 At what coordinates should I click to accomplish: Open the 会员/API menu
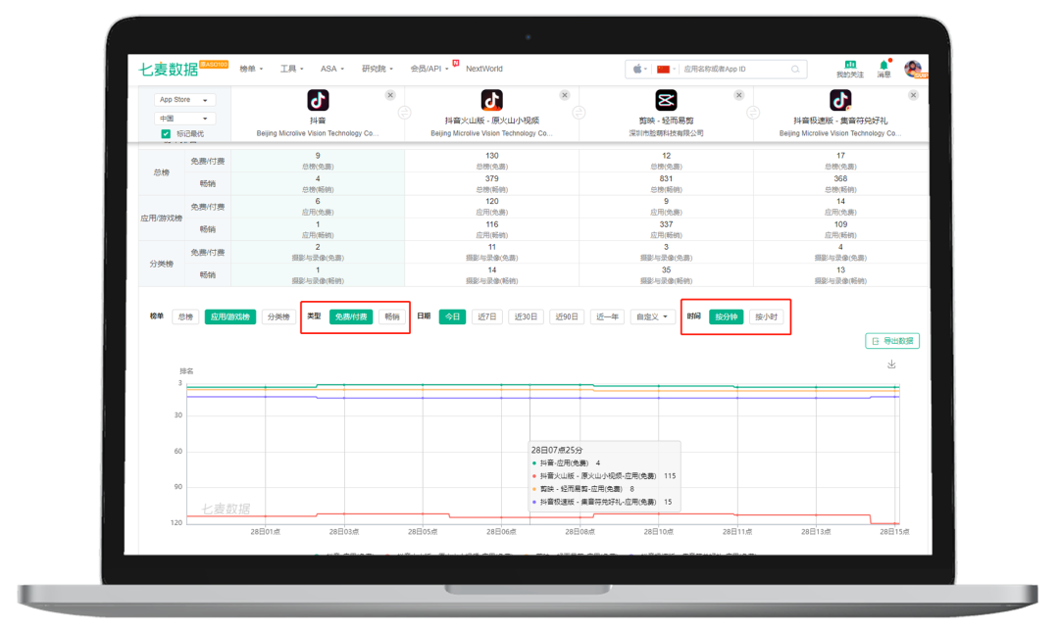[429, 69]
